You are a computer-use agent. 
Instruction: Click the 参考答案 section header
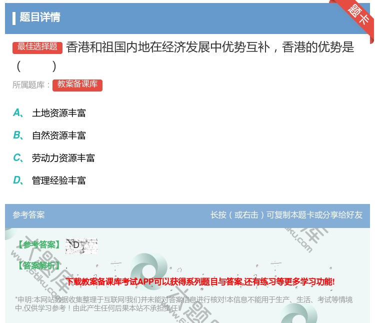[28, 215]
